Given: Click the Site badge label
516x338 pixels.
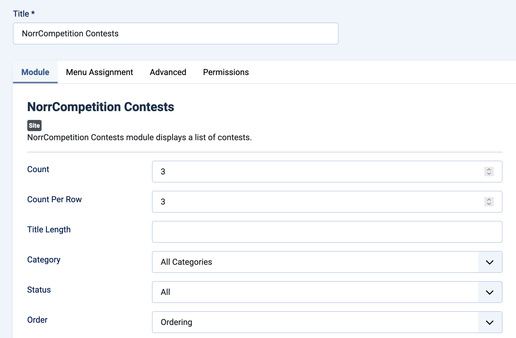Looking at the screenshot, I should pyautogui.click(x=34, y=126).
